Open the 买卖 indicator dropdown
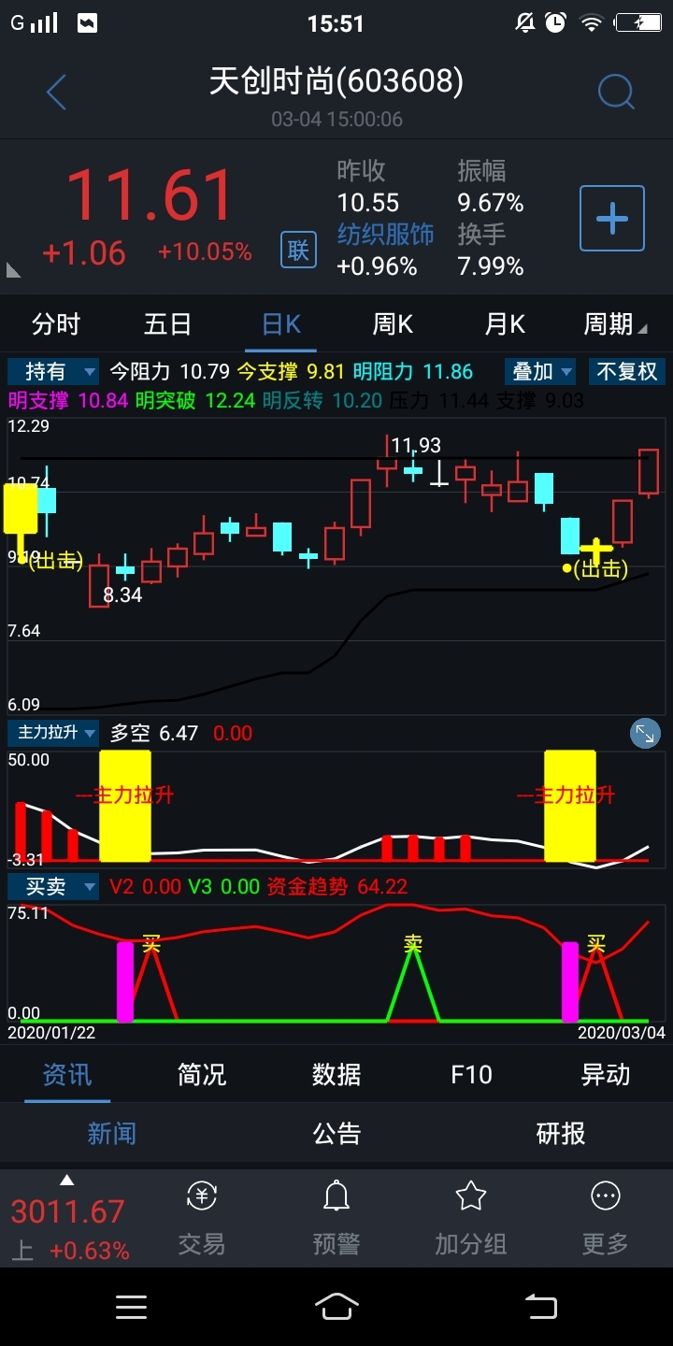Screen dimensions: 673x1346 (x=53, y=886)
